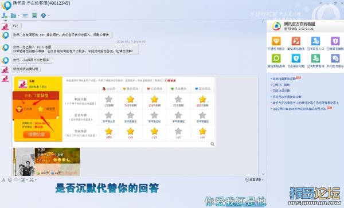This screenshot has height=208, width=344.
Task: Open the folder file-transfer icon in top toolbar
Action: (14, 15)
